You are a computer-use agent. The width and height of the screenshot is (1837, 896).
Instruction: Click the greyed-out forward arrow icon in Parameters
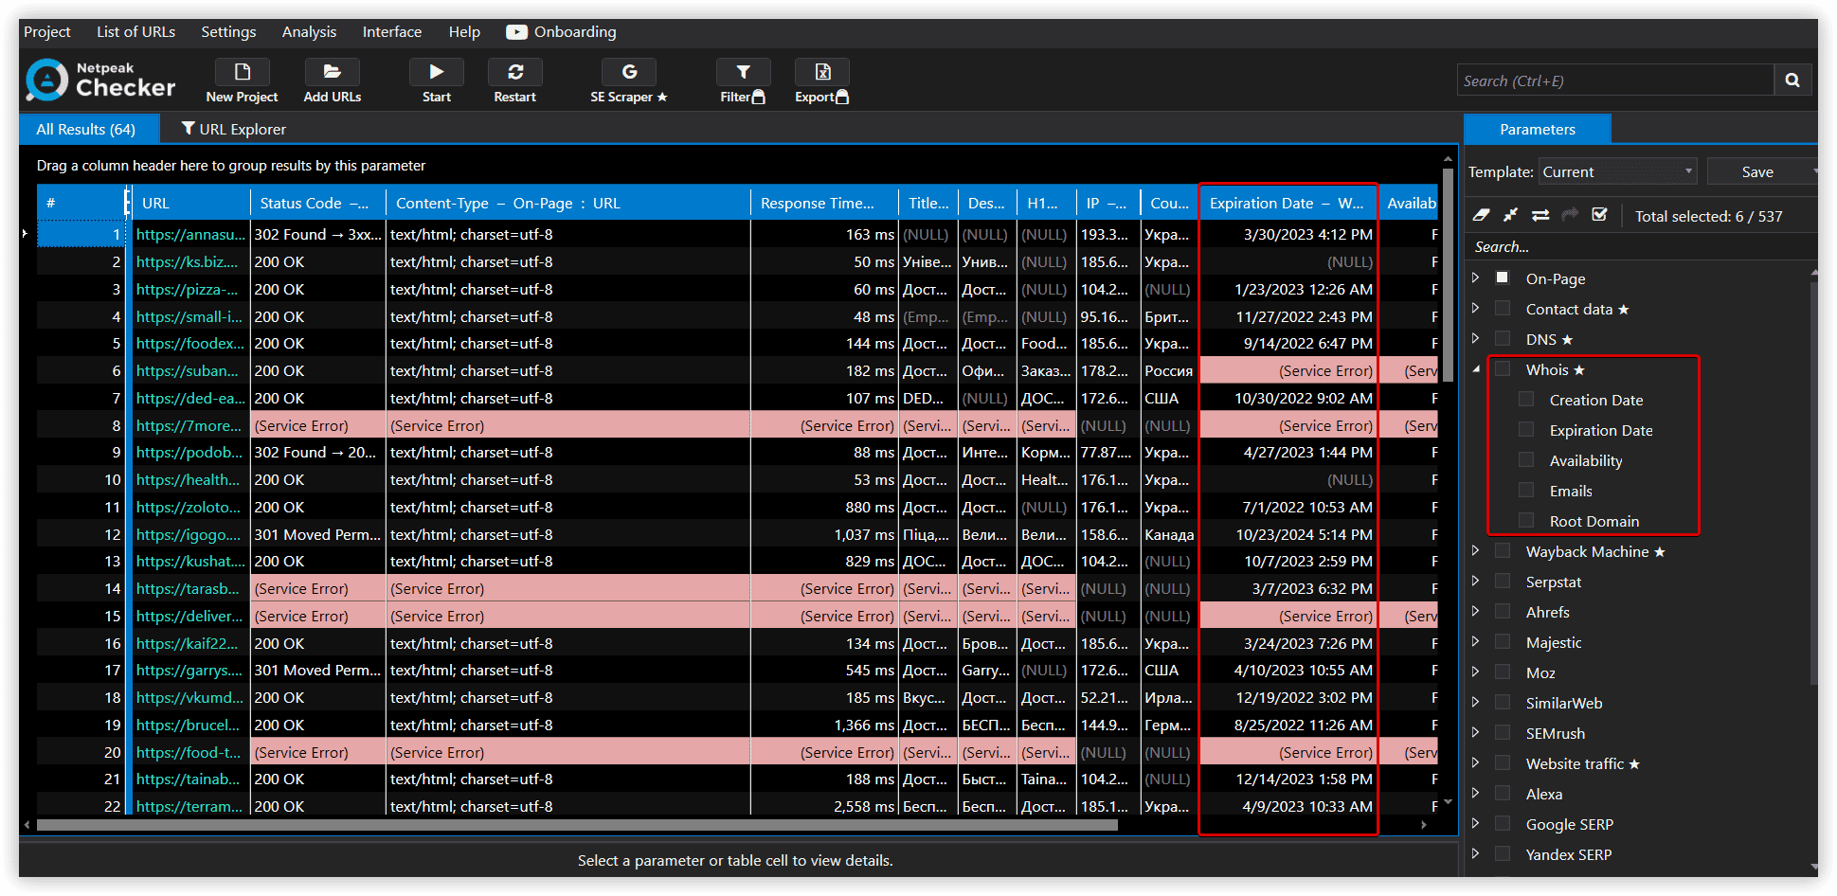coord(1570,215)
